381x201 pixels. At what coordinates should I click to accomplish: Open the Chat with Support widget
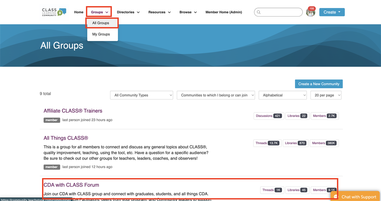(356, 197)
